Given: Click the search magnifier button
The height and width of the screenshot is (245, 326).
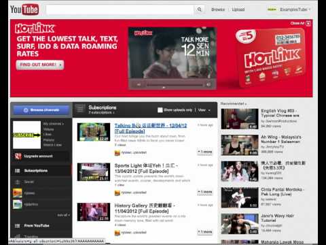Looking at the screenshot, I should (x=199, y=10).
